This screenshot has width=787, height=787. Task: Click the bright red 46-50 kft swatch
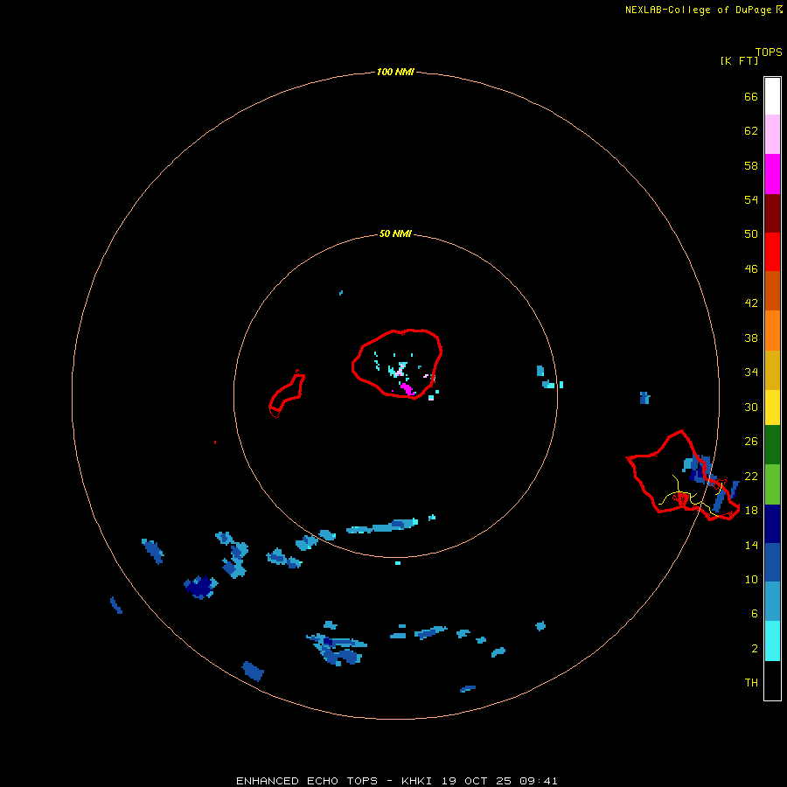tap(772, 252)
